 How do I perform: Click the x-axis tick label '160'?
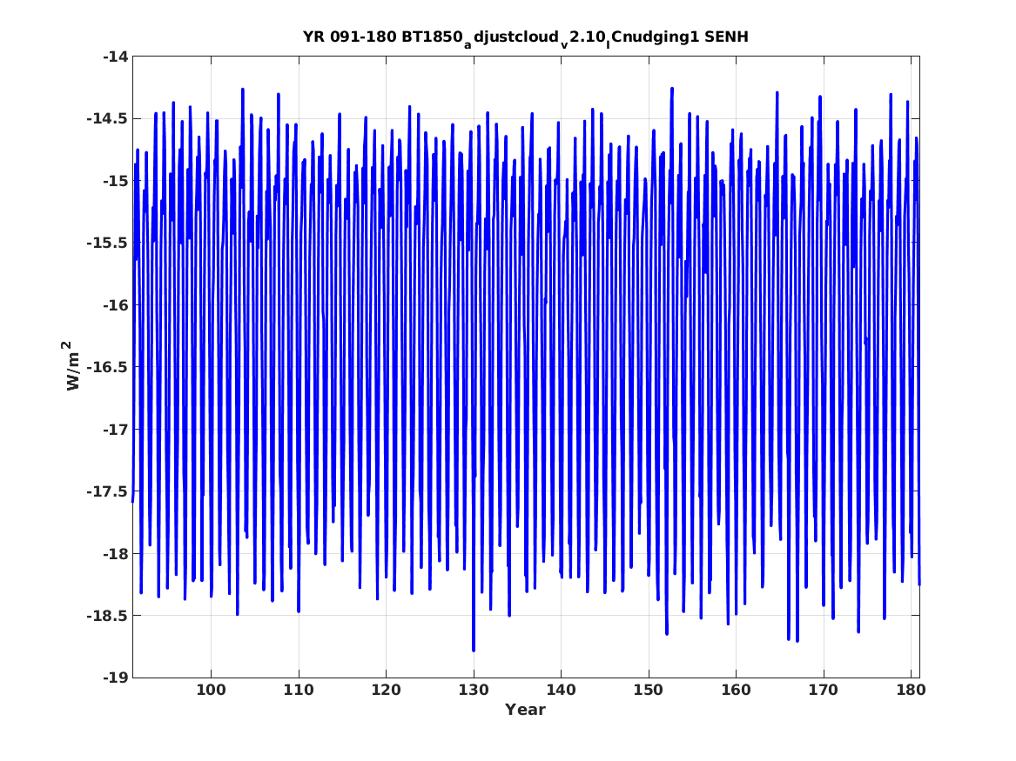[736, 690]
